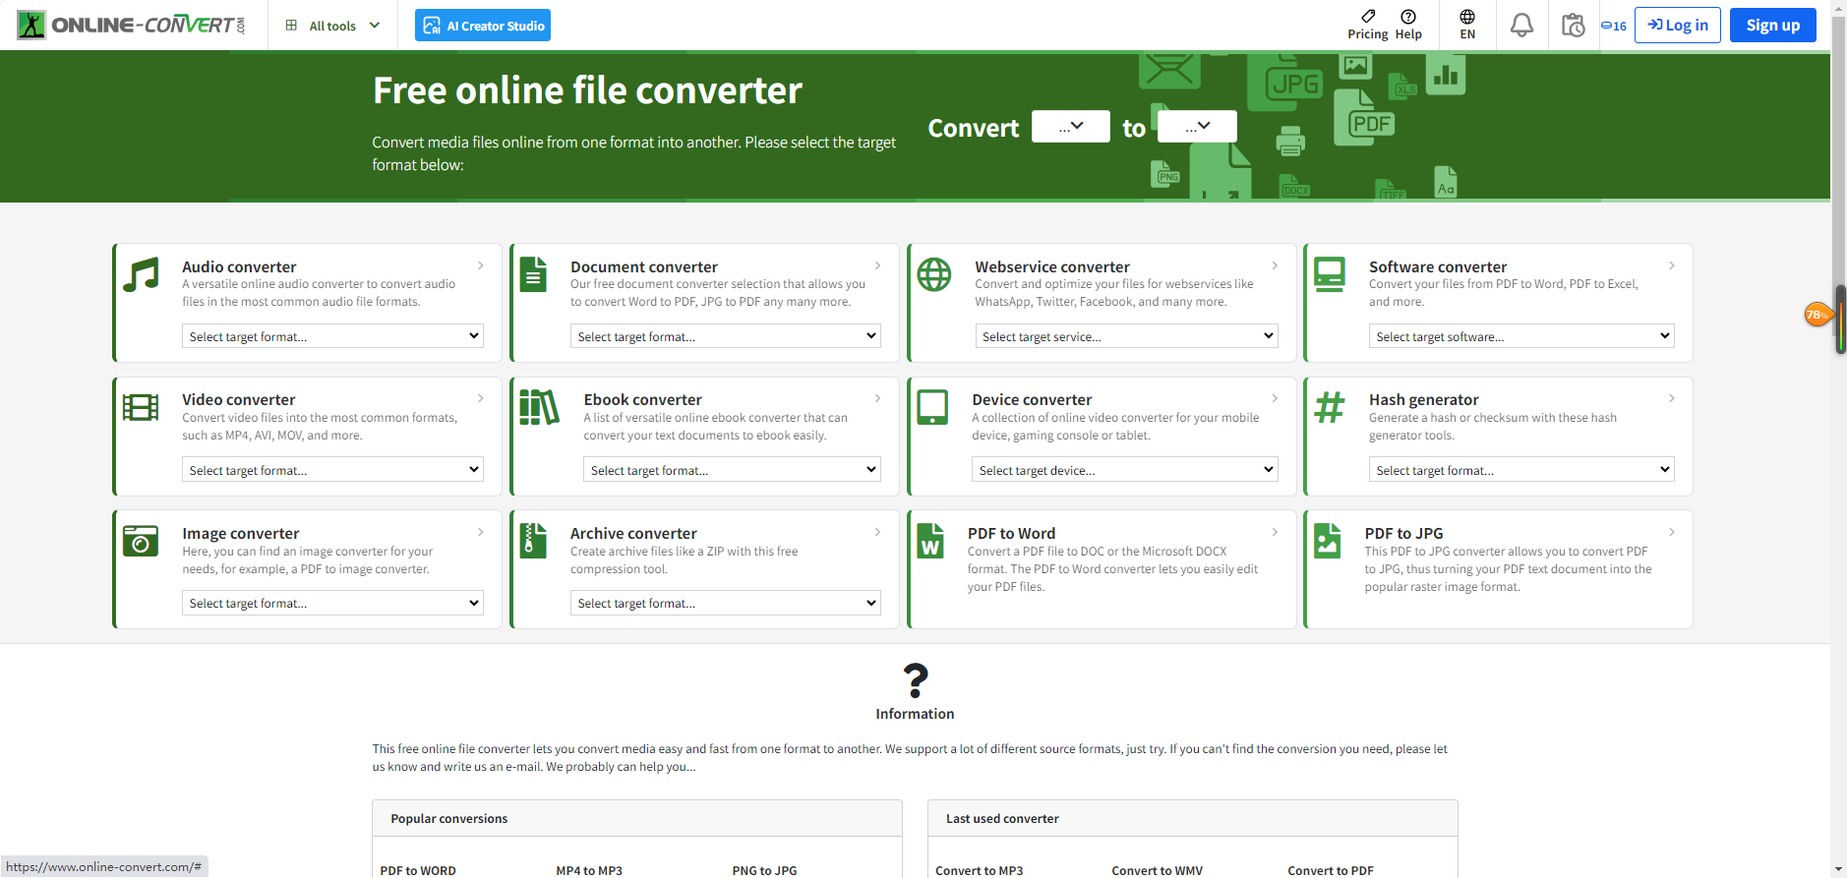
Task: Click the Hash generator hash symbol icon
Action: coord(1330,407)
